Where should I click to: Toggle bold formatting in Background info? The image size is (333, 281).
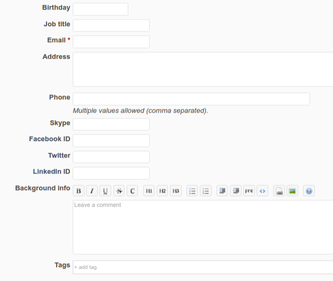(x=79, y=191)
